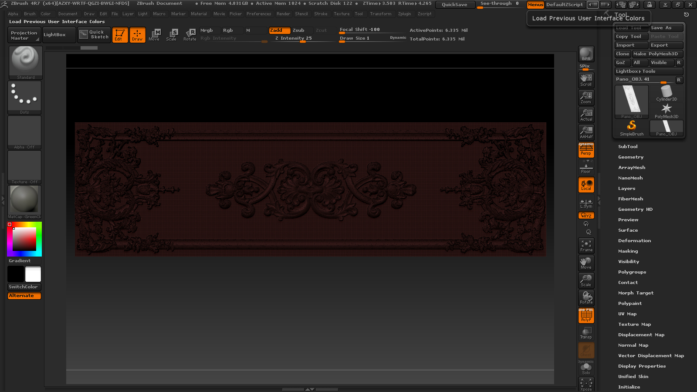
Task: Open Projection Master
Action: tap(24, 35)
